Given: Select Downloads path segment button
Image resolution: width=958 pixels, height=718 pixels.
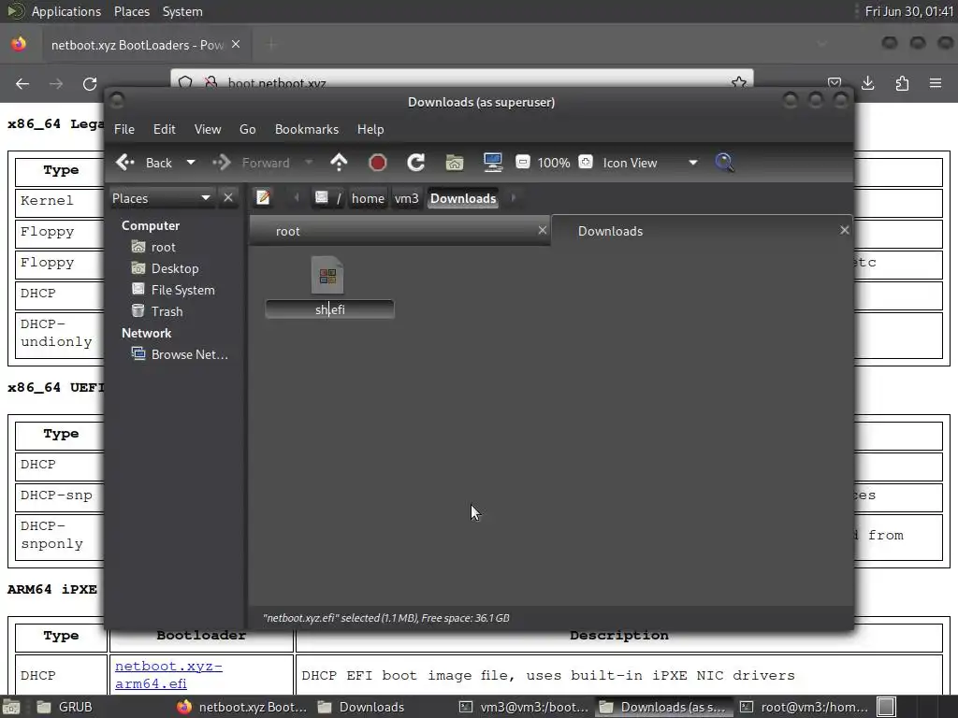Looking at the screenshot, I should [x=463, y=198].
